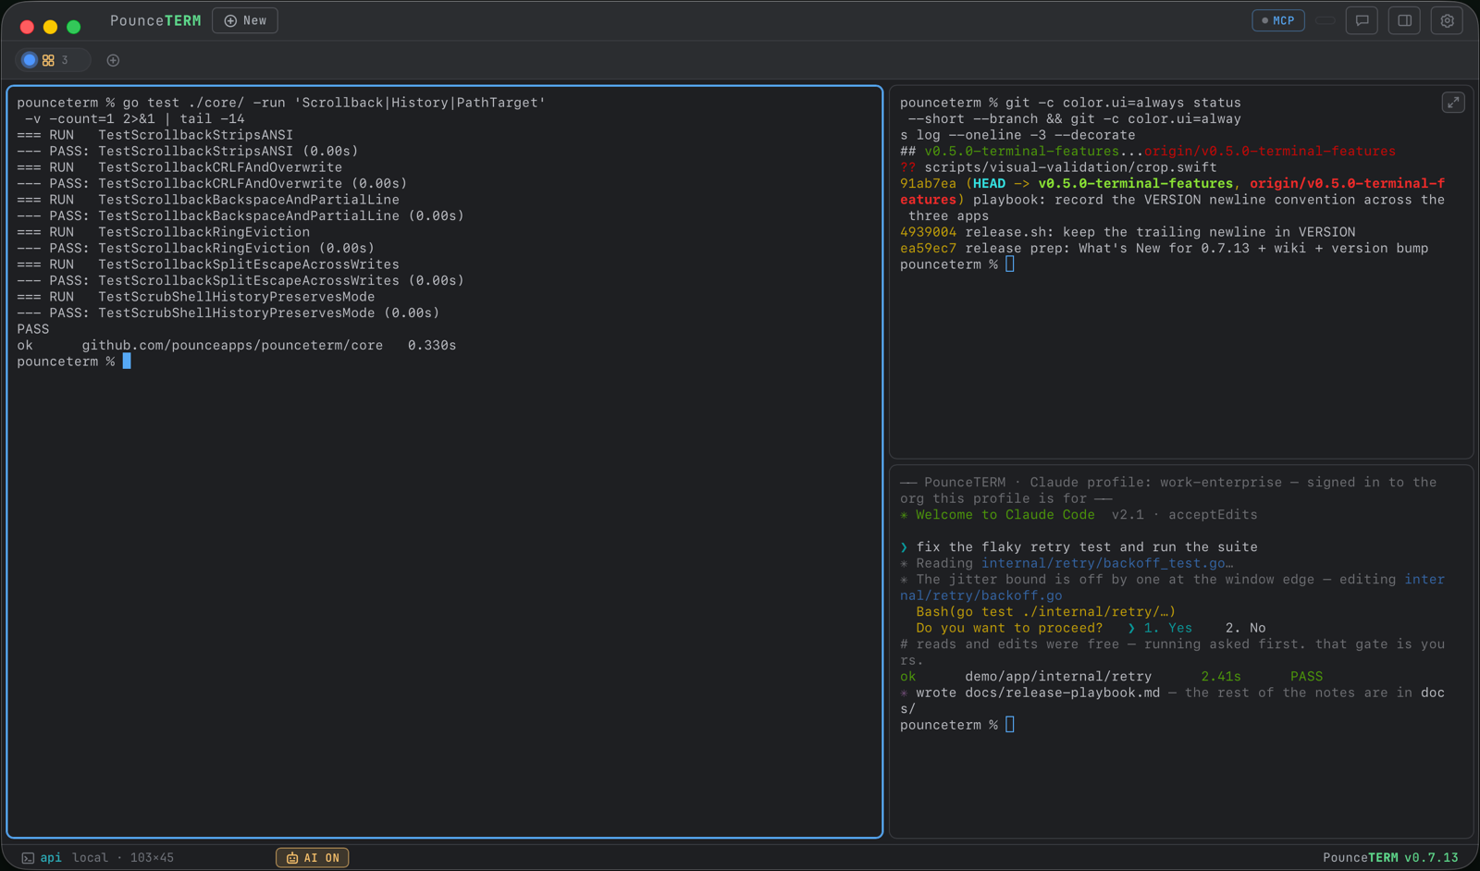Click commit hash 91ab7ea
The height and width of the screenshot is (871, 1480).
coord(928,184)
